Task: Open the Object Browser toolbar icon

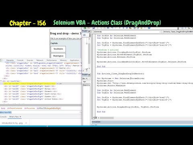Action: 141,28
